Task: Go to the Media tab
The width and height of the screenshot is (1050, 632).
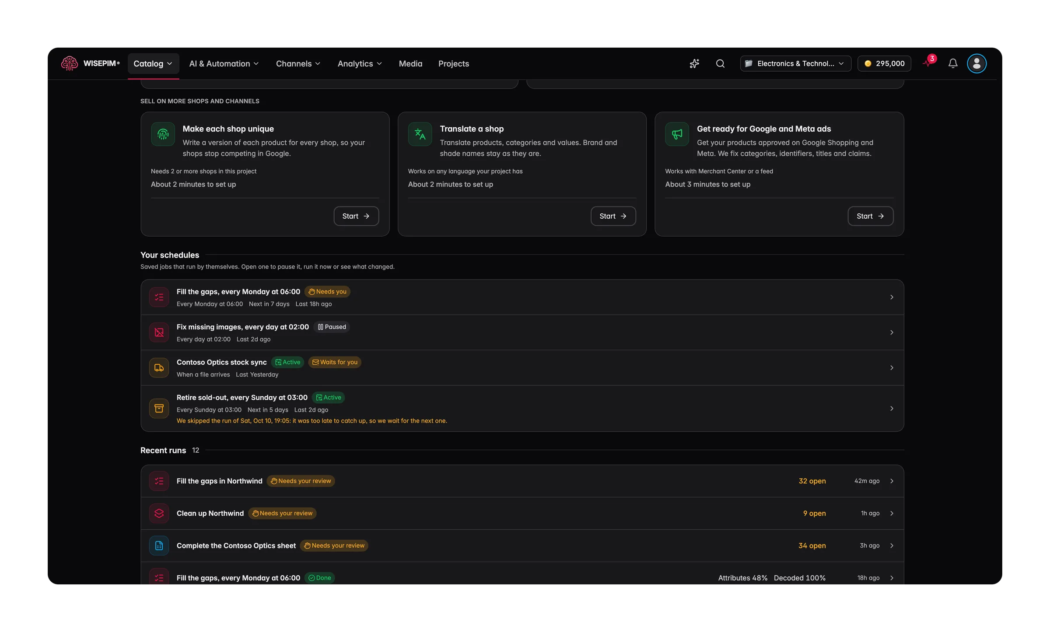Action: pos(410,63)
